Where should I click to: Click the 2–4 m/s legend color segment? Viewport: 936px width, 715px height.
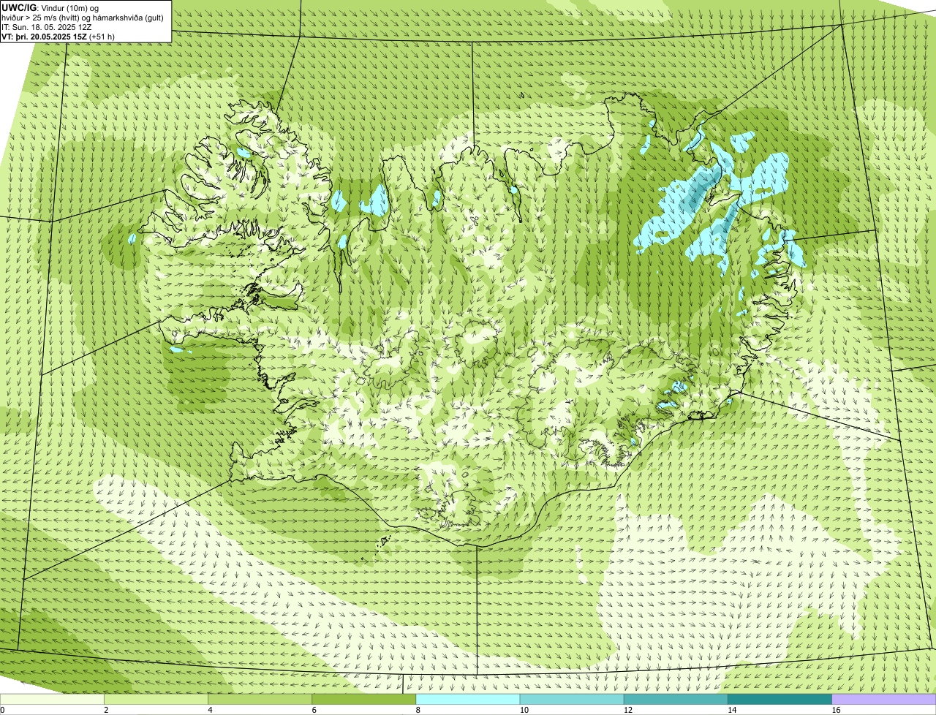[x=156, y=700]
